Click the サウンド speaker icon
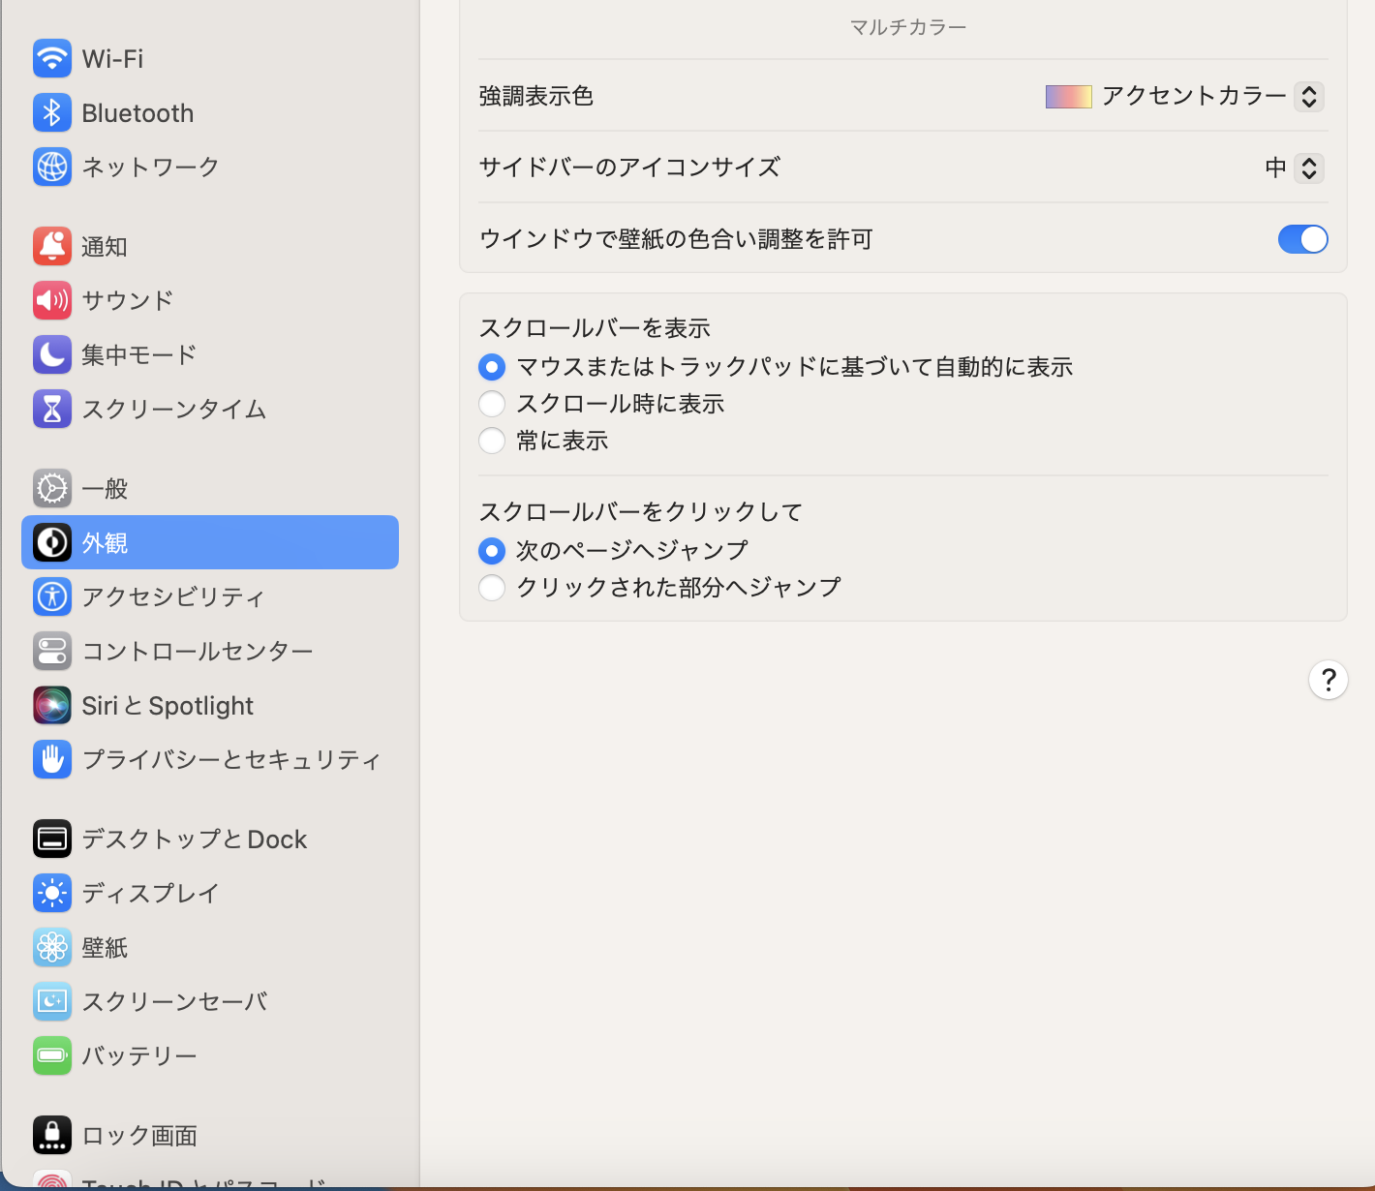The height and width of the screenshot is (1191, 1375). coord(52,300)
